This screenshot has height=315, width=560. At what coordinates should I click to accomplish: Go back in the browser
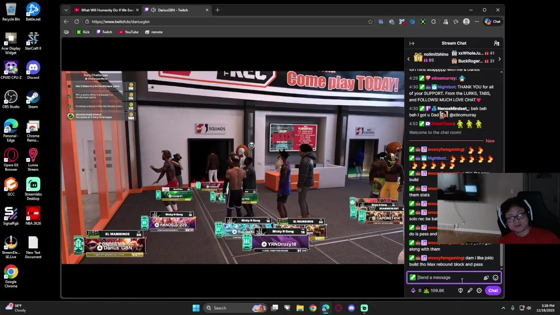pyautogui.click(x=66, y=21)
